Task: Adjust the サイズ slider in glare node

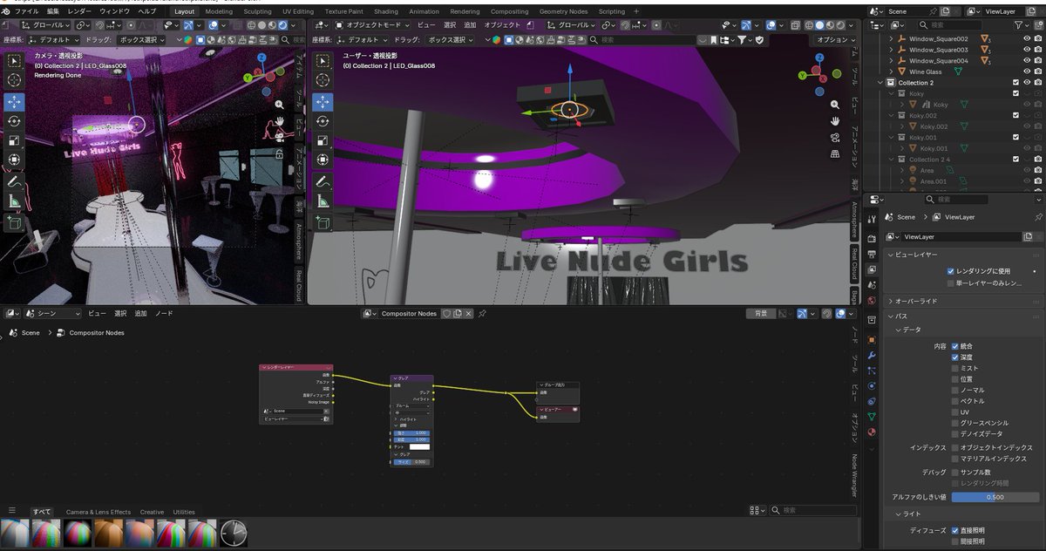Action: pos(411,462)
